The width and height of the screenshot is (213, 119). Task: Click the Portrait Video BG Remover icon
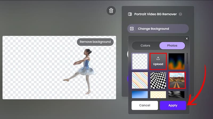(x=130, y=14)
